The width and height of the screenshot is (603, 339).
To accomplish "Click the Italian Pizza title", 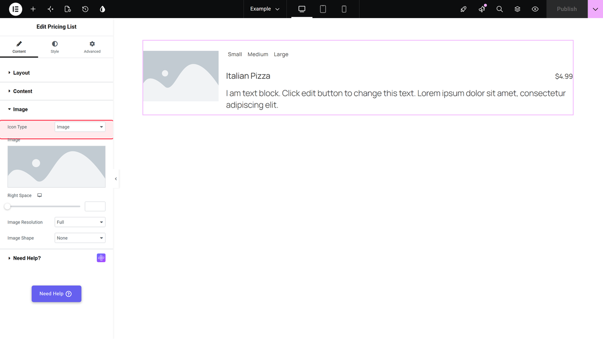I will (x=248, y=76).
